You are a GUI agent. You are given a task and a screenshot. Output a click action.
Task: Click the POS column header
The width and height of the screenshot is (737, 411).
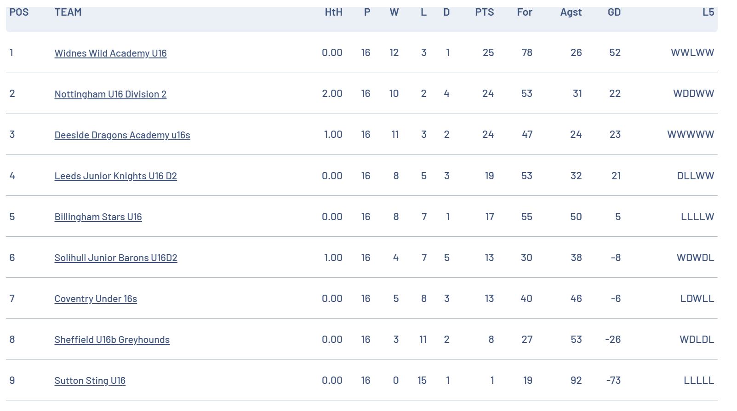click(19, 12)
